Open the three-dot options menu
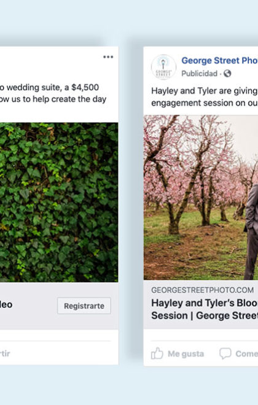Screen dimensions: 258x405 [108, 57]
